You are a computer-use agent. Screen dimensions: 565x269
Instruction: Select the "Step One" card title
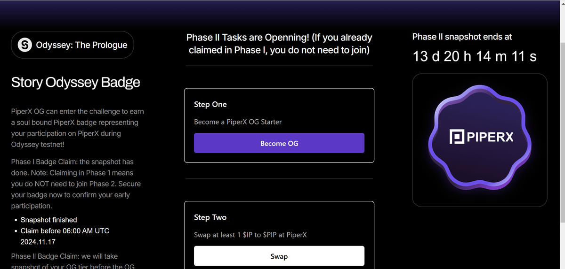[210, 104]
